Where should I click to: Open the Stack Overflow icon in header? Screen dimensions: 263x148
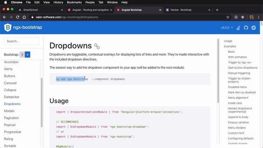238,28
